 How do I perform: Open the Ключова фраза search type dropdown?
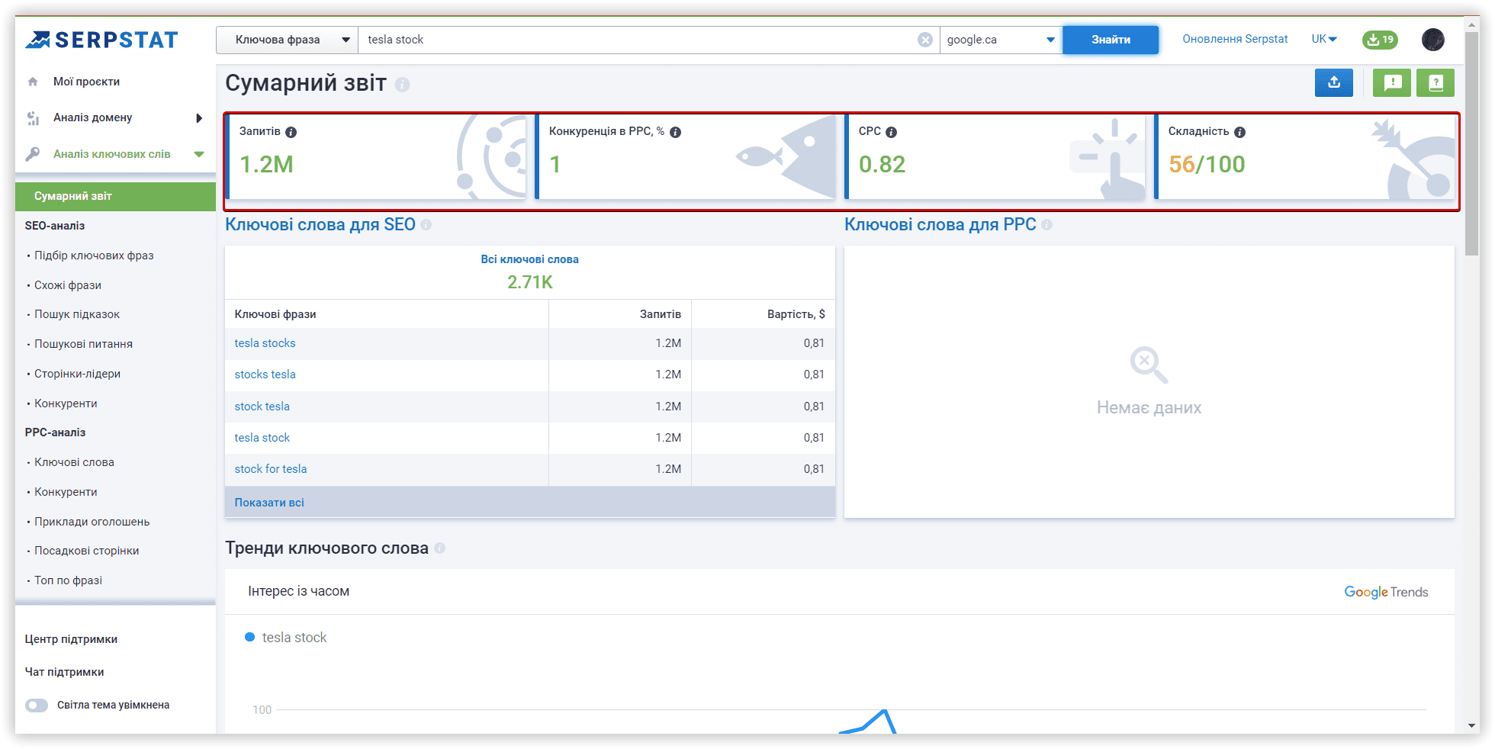click(287, 40)
